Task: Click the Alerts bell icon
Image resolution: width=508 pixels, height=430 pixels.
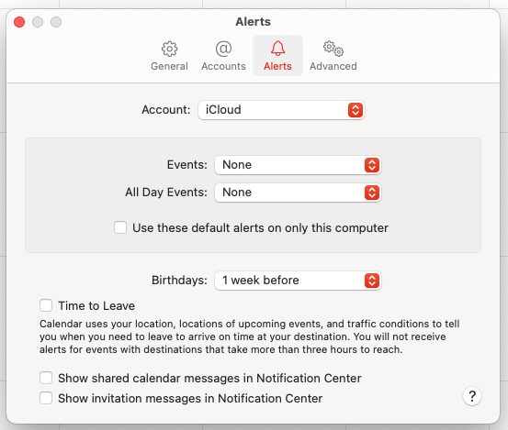Action: coord(277,49)
